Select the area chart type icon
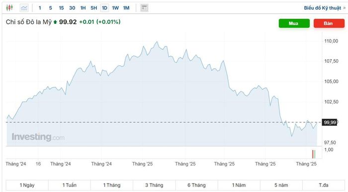Viewport: 348px width, 192px height. [24, 8]
